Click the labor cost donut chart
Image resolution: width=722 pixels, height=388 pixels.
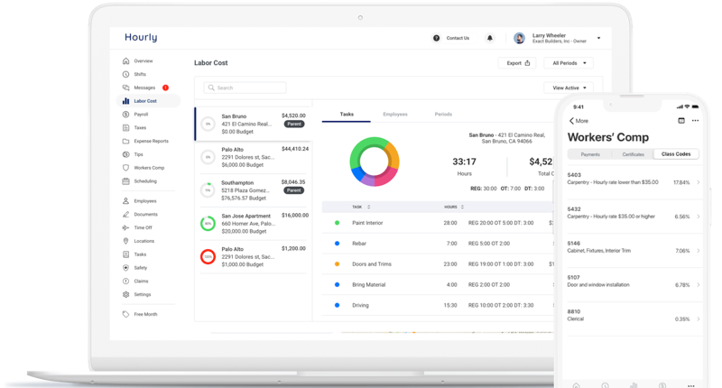(375, 162)
